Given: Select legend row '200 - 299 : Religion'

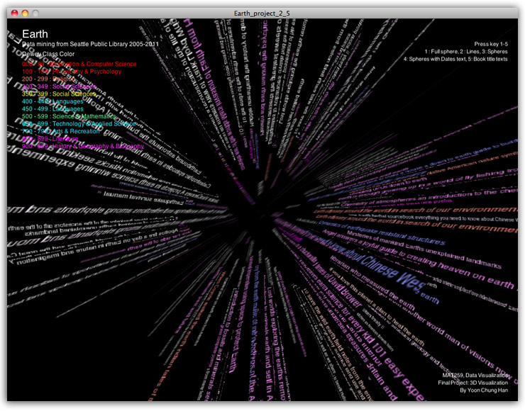Looking at the screenshot, I should (48, 79).
